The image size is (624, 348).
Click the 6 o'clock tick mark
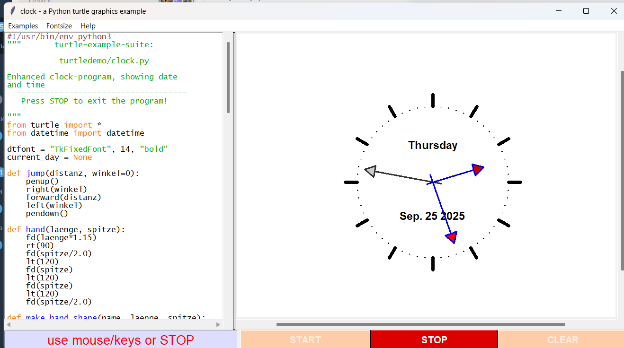[433, 263]
